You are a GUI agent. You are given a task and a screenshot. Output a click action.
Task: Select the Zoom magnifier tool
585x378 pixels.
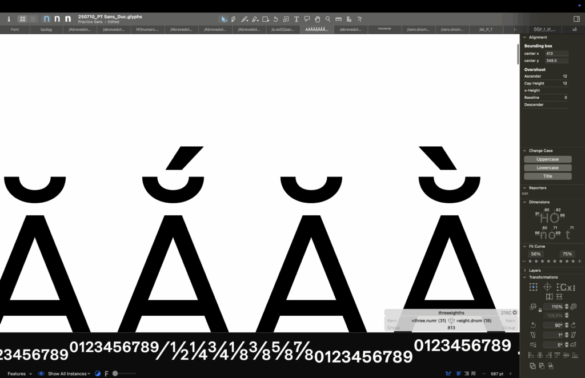click(327, 19)
